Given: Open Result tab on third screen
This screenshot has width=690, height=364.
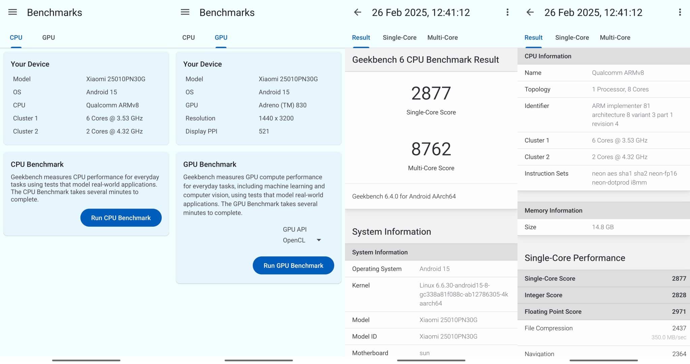Looking at the screenshot, I should pos(361,37).
